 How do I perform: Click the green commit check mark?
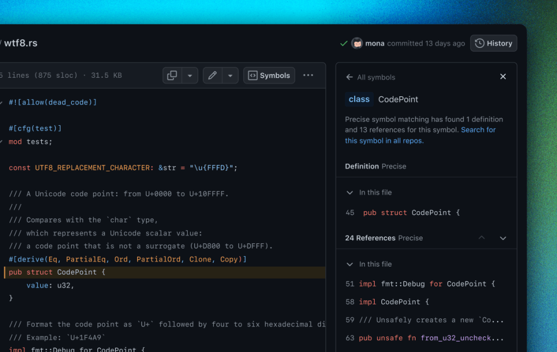344,43
